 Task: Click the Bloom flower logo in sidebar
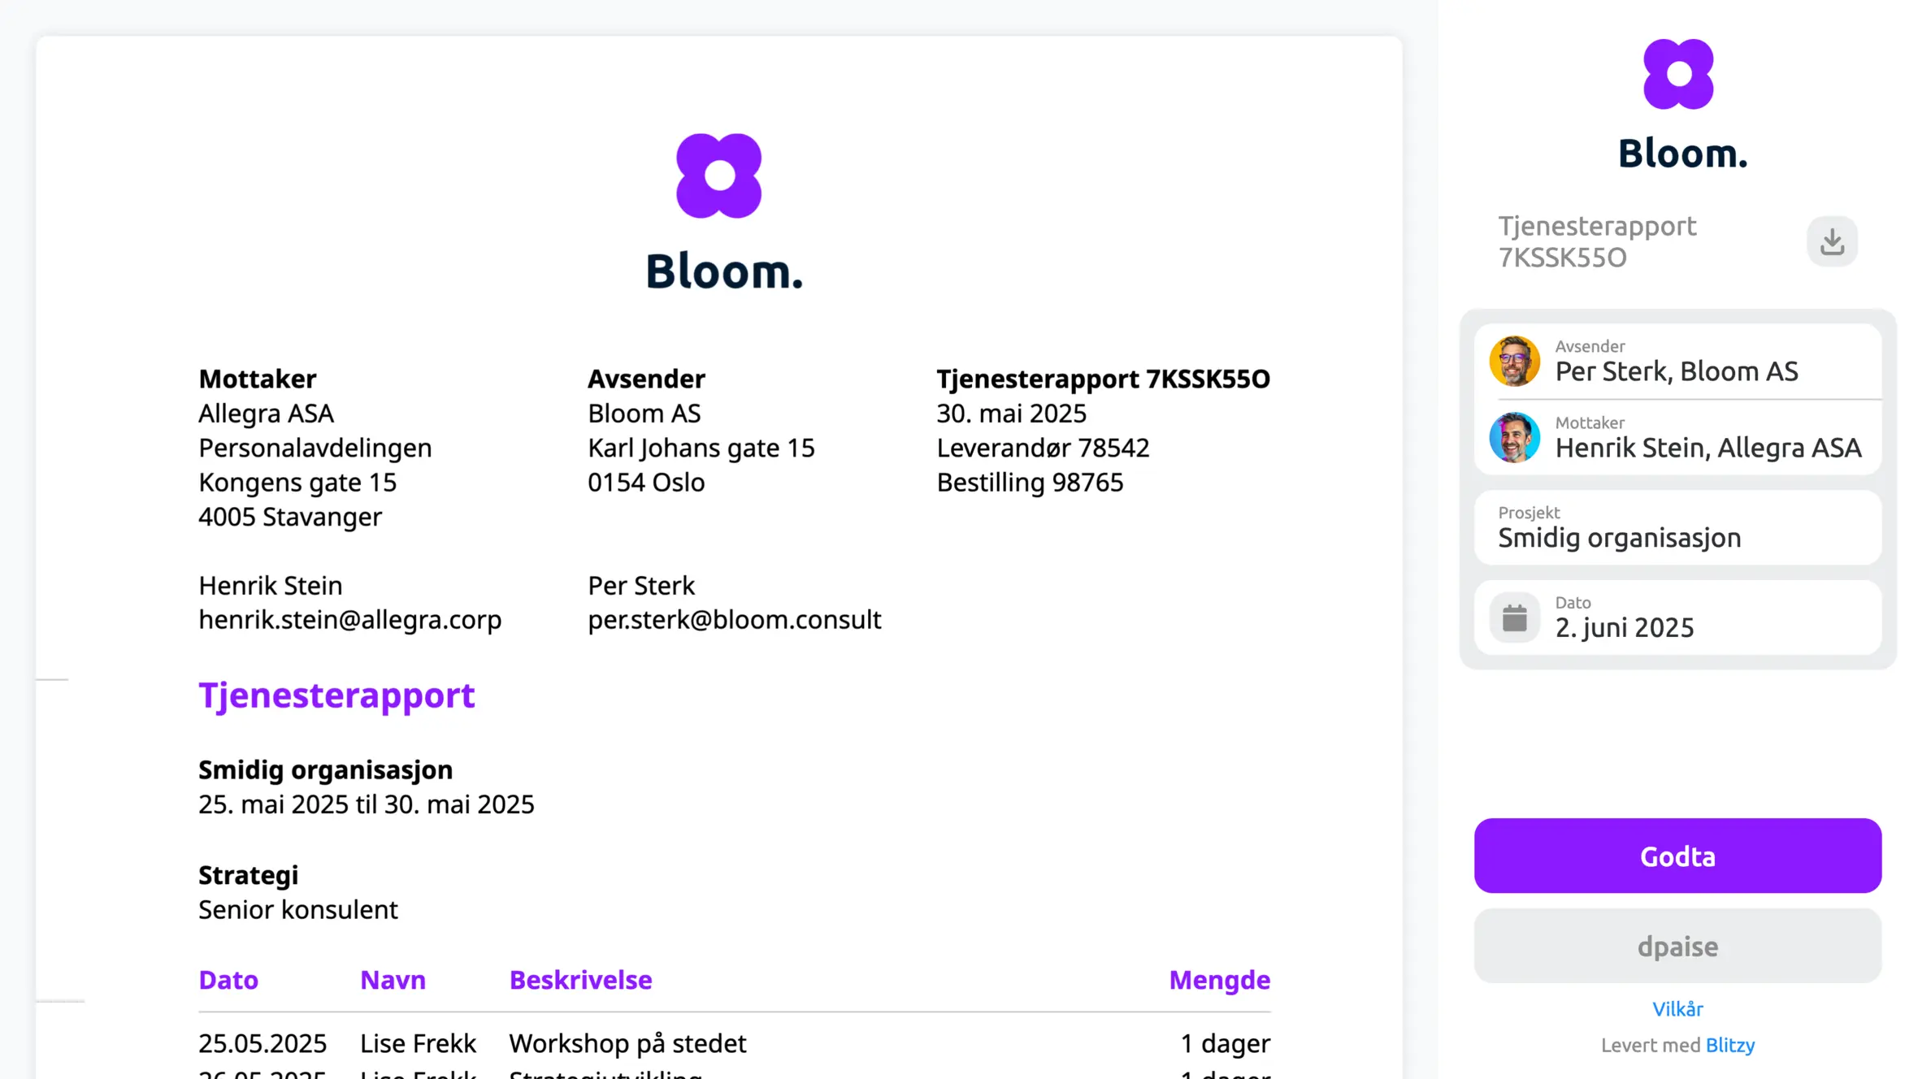click(x=1678, y=74)
